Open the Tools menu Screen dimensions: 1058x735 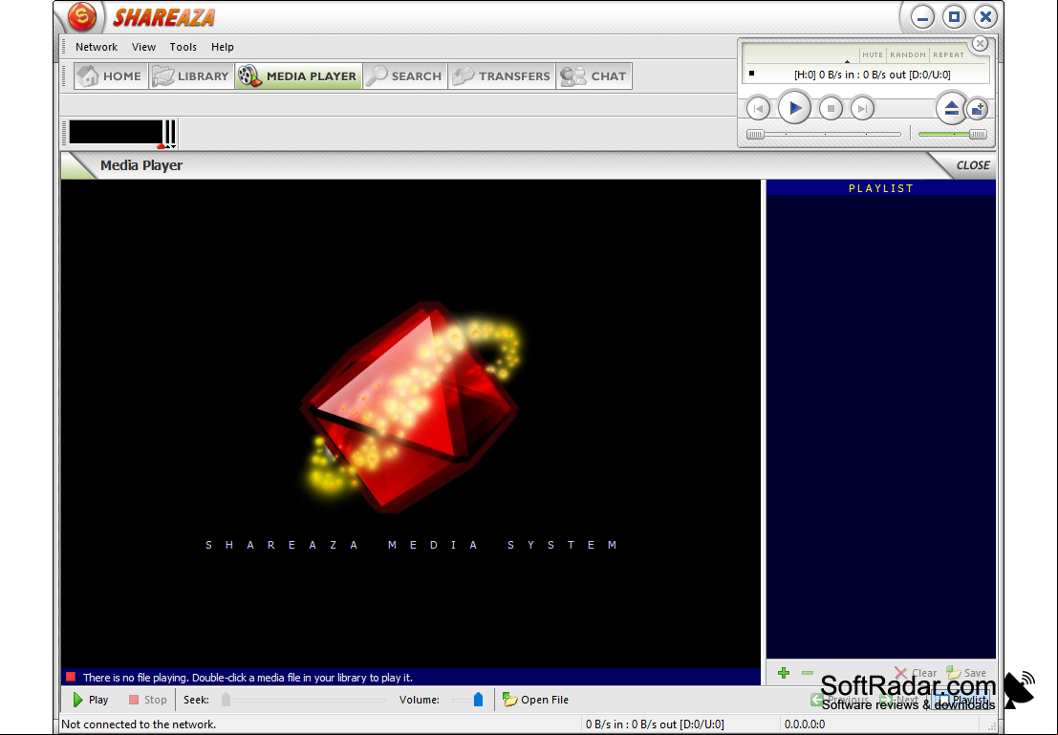tap(183, 47)
